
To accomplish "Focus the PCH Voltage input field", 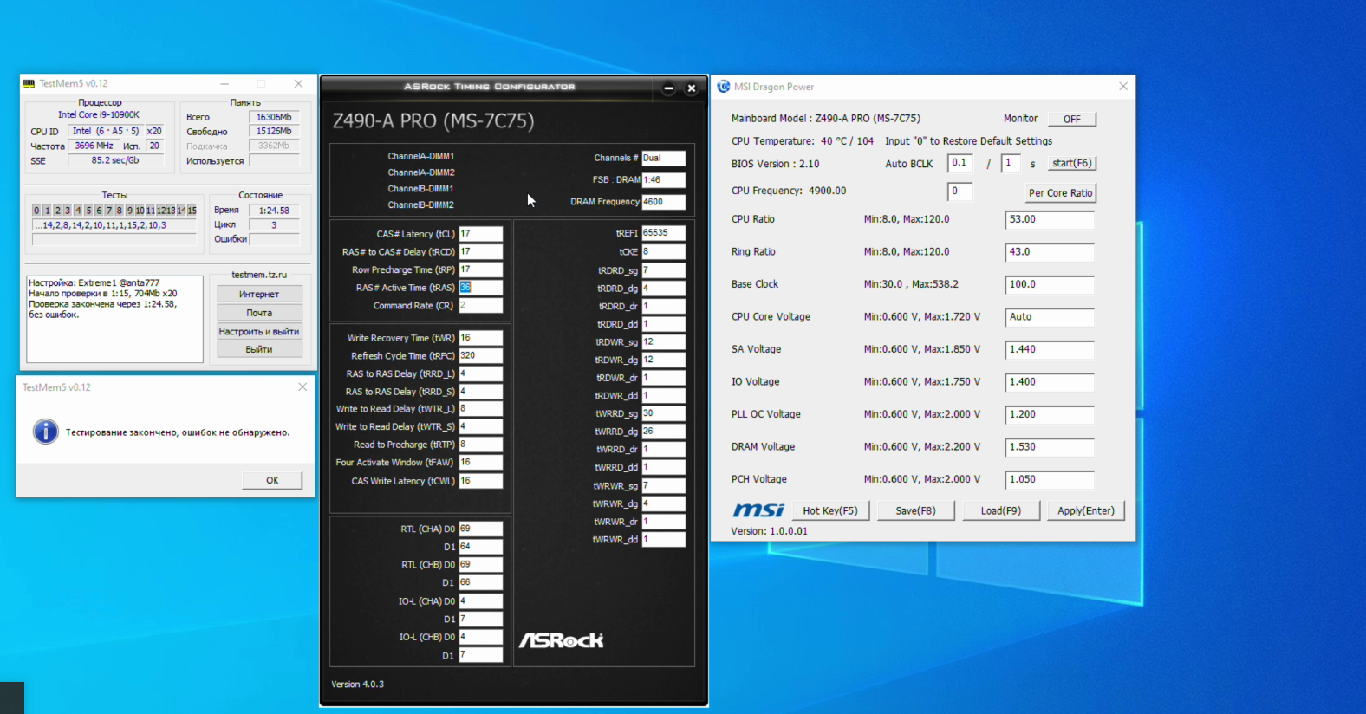I will (1050, 479).
